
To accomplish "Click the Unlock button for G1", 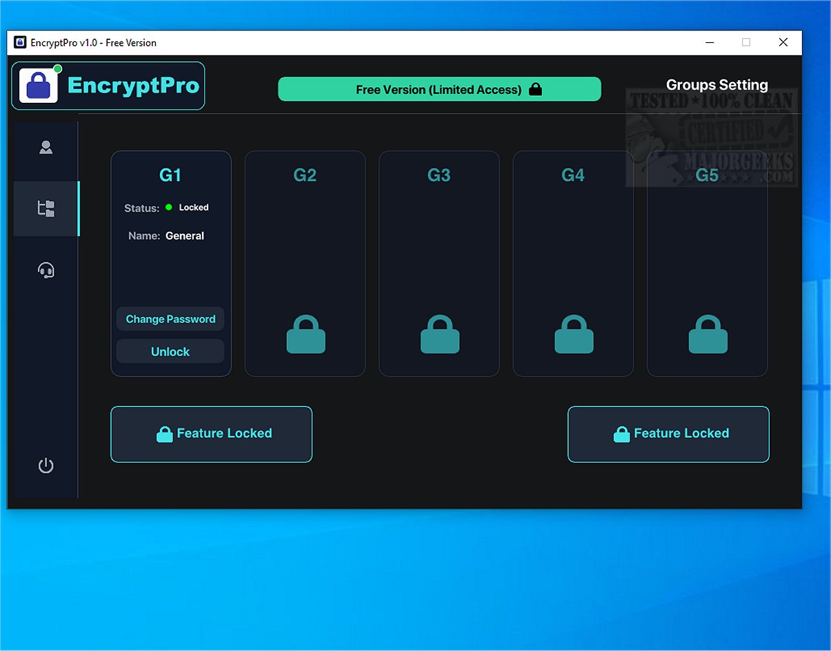I will 170,351.
